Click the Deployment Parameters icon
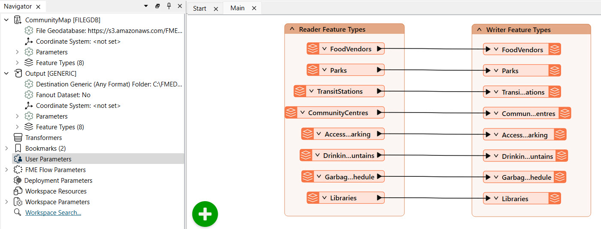Screen dimensions: 601x229 [x=18, y=180]
